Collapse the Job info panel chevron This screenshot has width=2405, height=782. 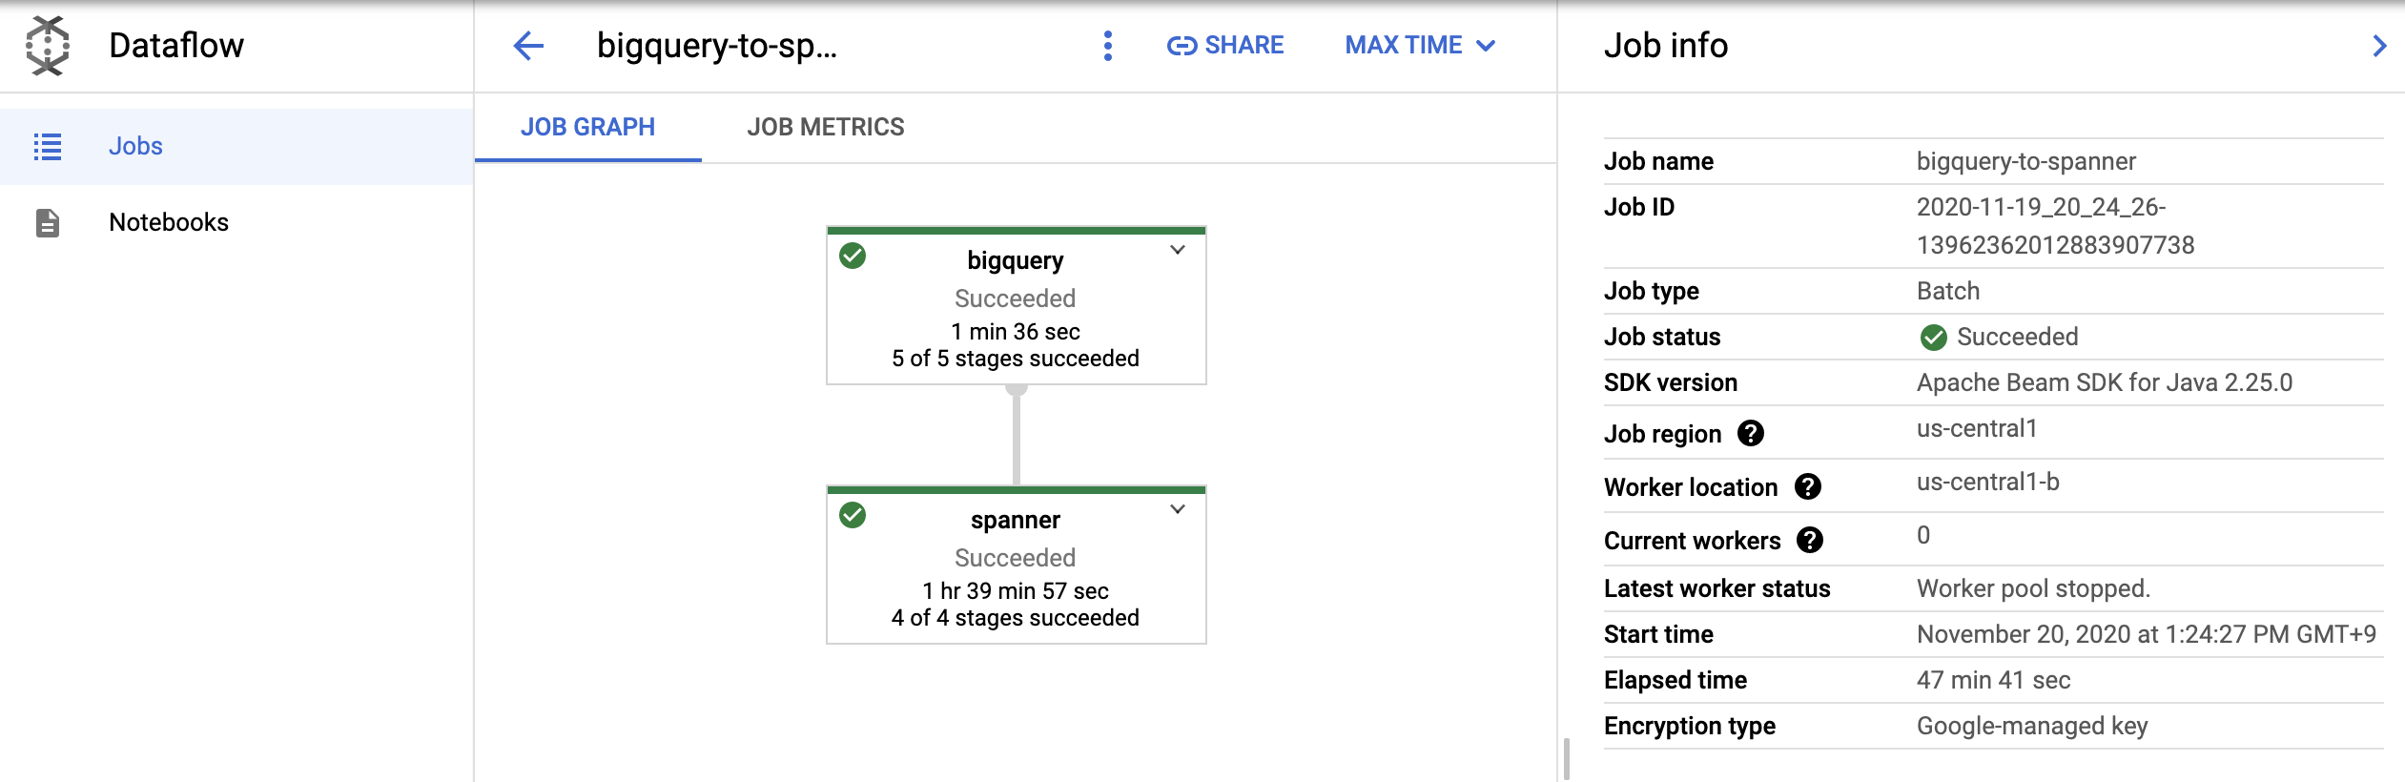pos(2379,46)
